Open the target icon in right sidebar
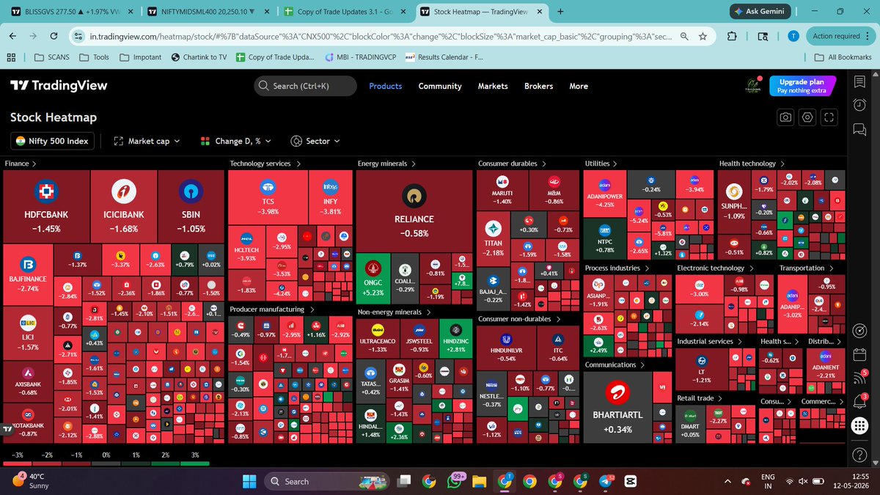This screenshot has height=495, width=880. tap(861, 331)
